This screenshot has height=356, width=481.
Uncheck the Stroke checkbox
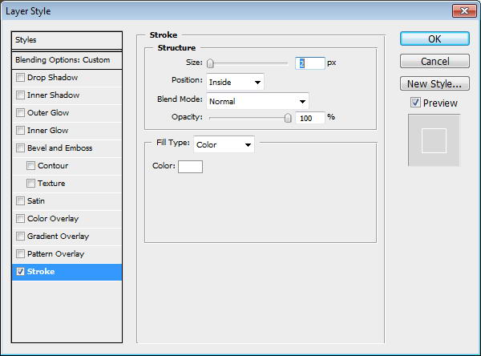(20, 272)
